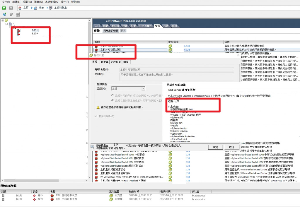Screen dimensions: 300x207
Task: Click alarm icon of 主机虚拟闪存资源使用情况 row
Action: (96, 173)
